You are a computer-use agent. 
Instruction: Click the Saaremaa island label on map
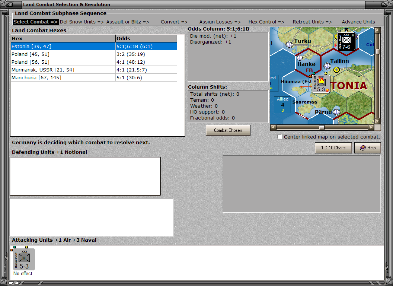[x=304, y=102]
